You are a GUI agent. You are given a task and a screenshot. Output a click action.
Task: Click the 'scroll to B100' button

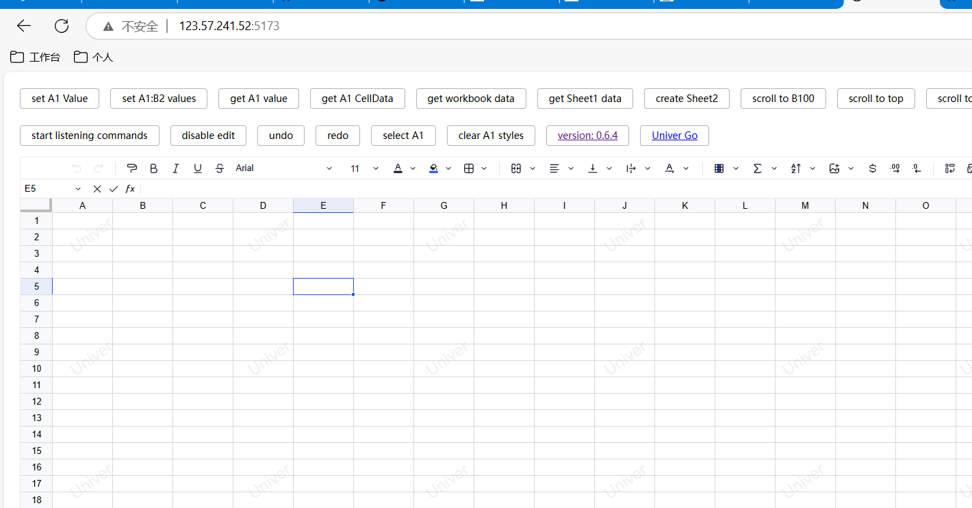783,99
